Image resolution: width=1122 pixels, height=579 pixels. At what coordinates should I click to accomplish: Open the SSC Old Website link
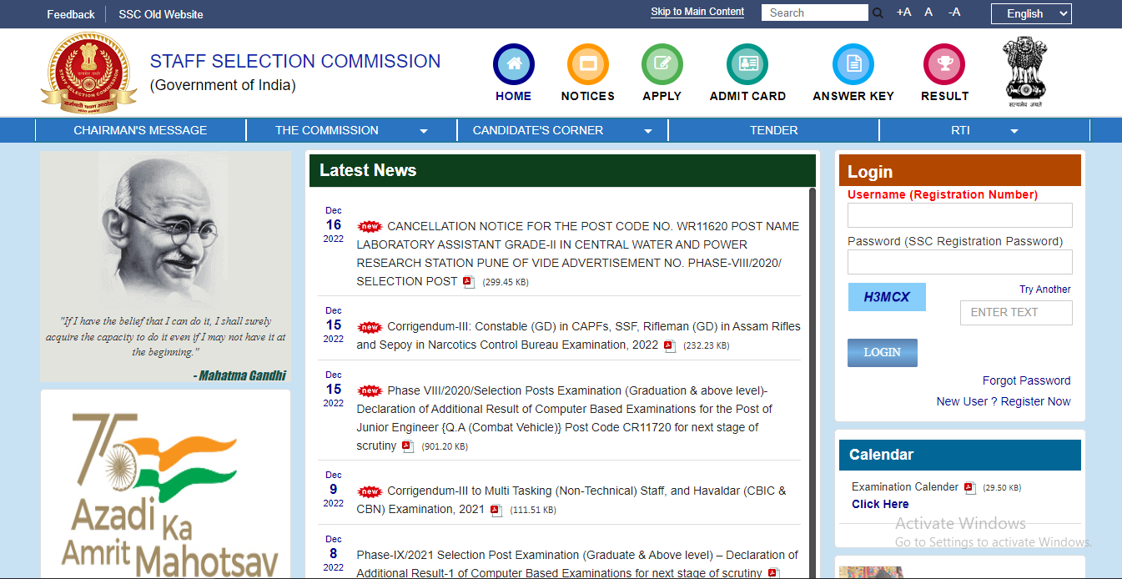point(161,14)
